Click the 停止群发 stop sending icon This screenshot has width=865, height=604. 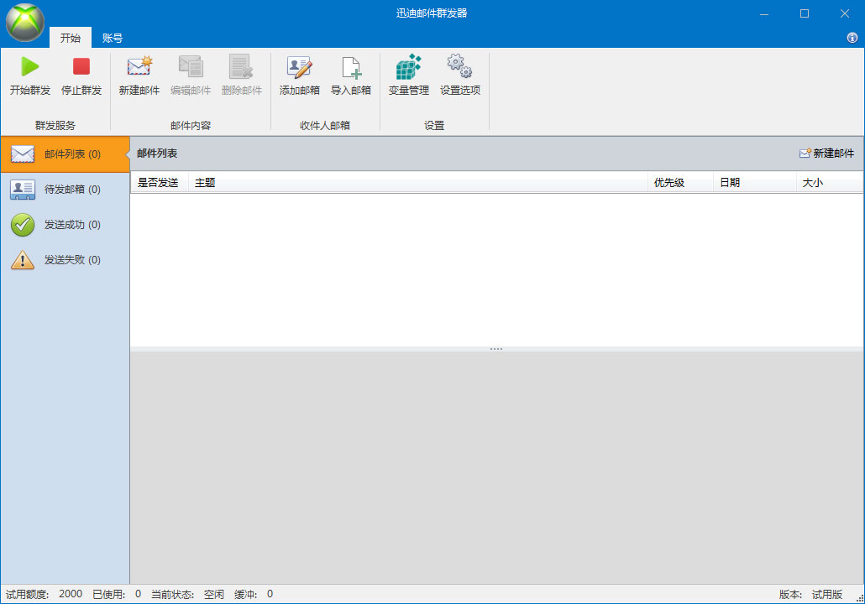tap(80, 74)
